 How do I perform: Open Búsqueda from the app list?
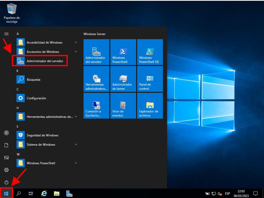[47, 79]
